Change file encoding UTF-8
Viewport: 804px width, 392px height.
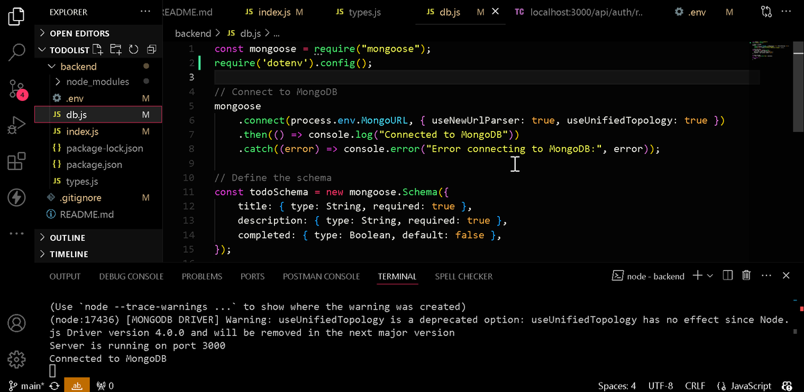pyautogui.click(x=661, y=386)
